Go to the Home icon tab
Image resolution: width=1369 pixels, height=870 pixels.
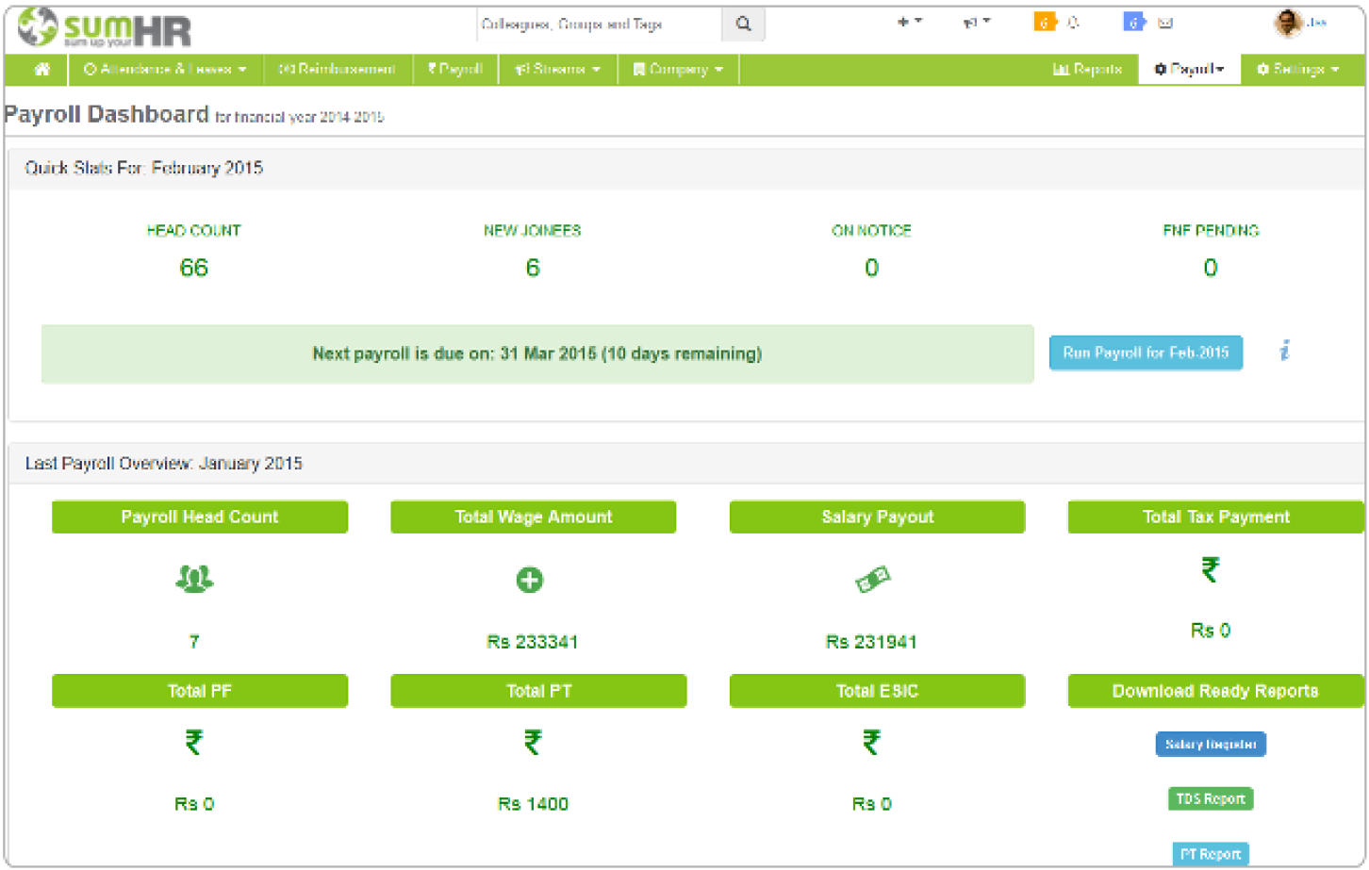click(41, 69)
